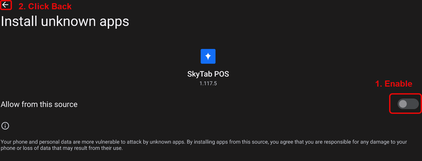Click the white star inside the app icon
Image resolution: width=422 pixels, height=161 pixels.
point(208,56)
